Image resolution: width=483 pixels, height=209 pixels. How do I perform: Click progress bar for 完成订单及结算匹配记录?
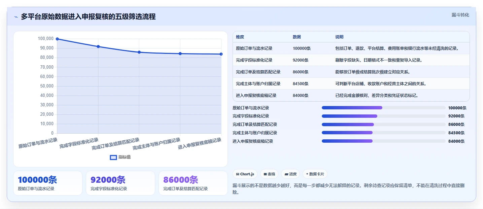384,125
